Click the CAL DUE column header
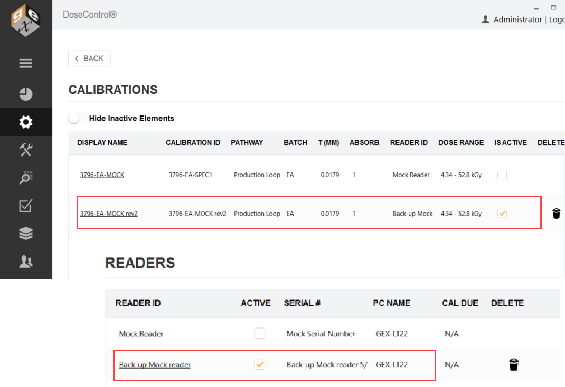Screen dimensions: 565x387 click(x=460, y=303)
